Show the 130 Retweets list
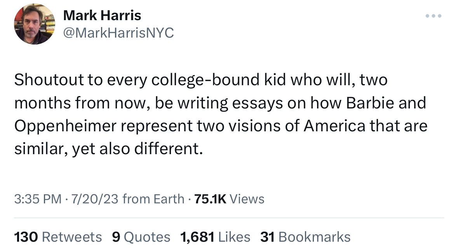 (x=58, y=237)
